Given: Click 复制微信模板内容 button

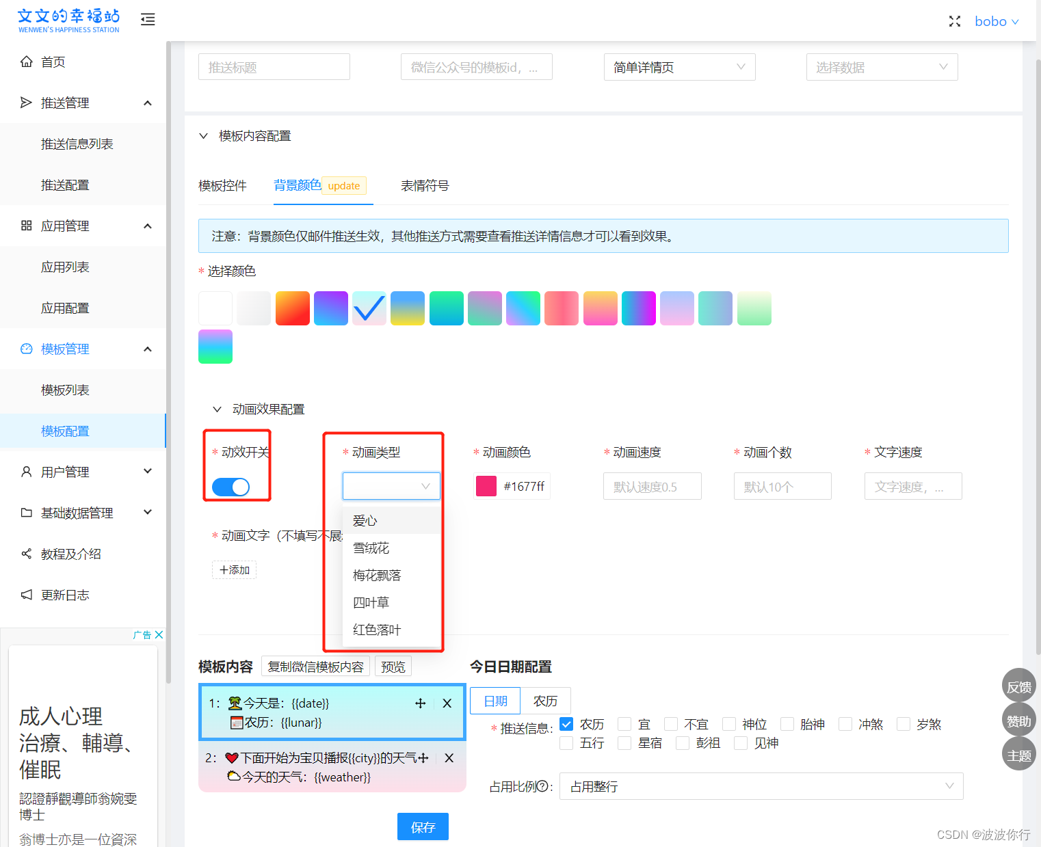Looking at the screenshot, I should click(x=315, y=667).
